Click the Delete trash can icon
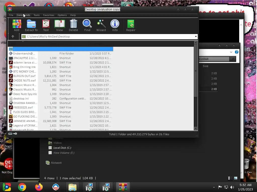This screenshot has width=257, height=192. point(73,25)
